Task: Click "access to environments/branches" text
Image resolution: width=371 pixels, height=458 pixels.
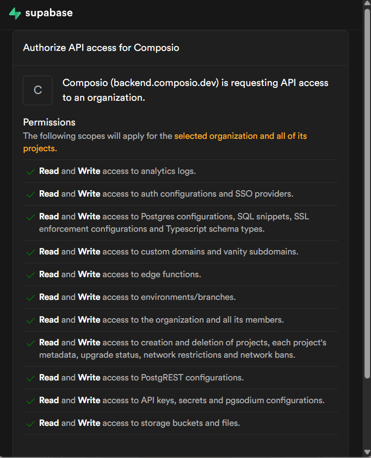Action: point(169,297)
